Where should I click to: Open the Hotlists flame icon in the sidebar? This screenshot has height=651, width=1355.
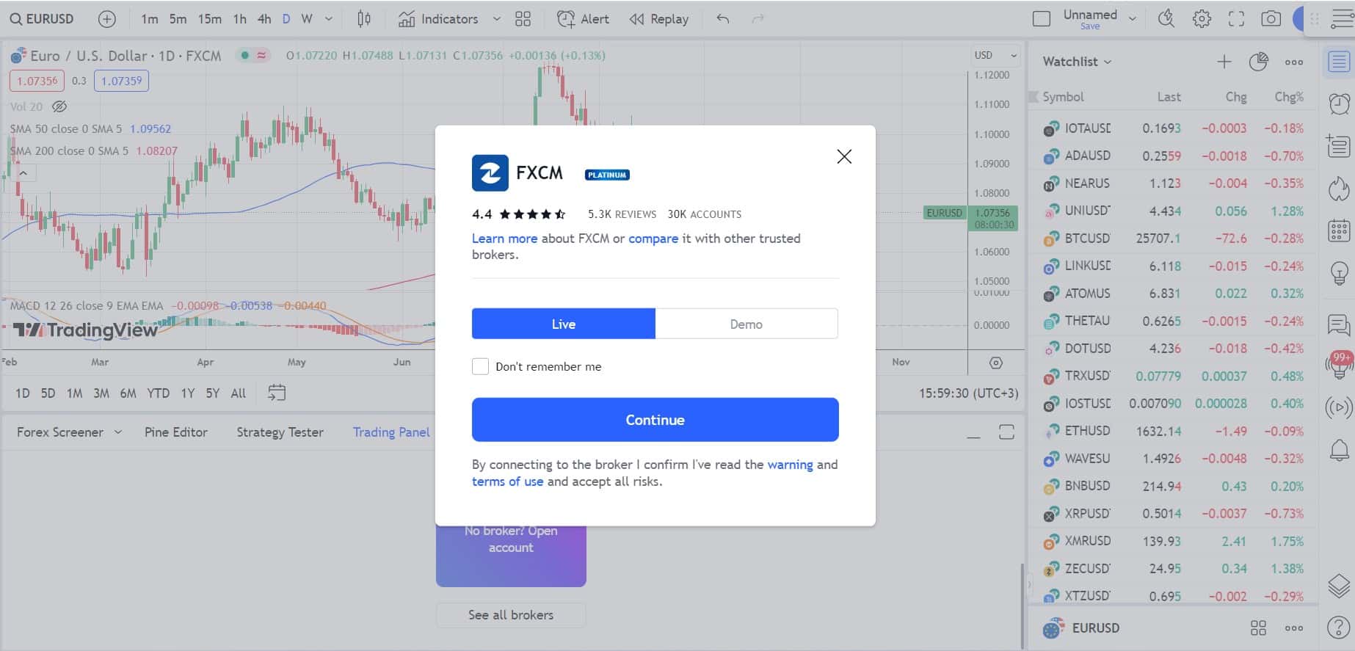tap(1339, 189)
